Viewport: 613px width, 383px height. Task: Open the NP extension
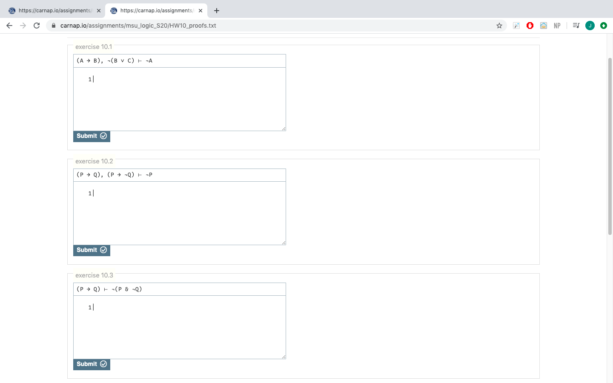557,26
